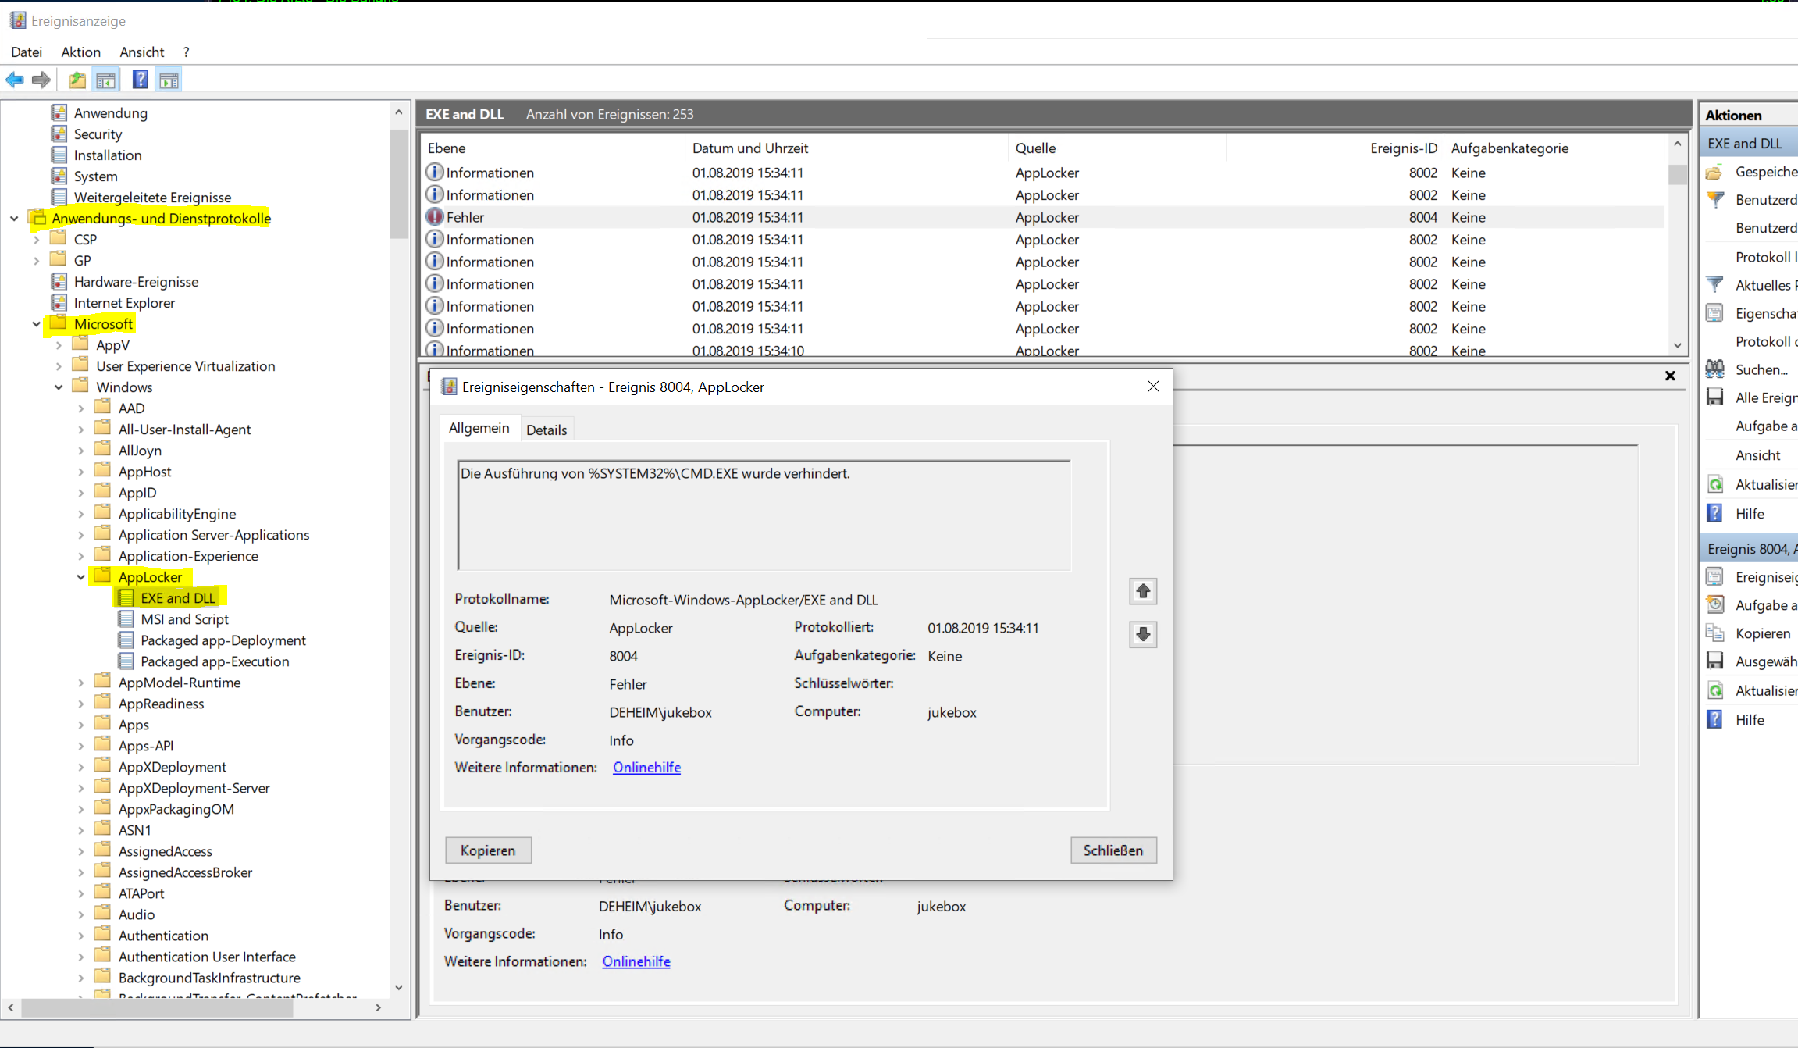
Task: Expand the AppV folder node
Action: tap(59, 345)
